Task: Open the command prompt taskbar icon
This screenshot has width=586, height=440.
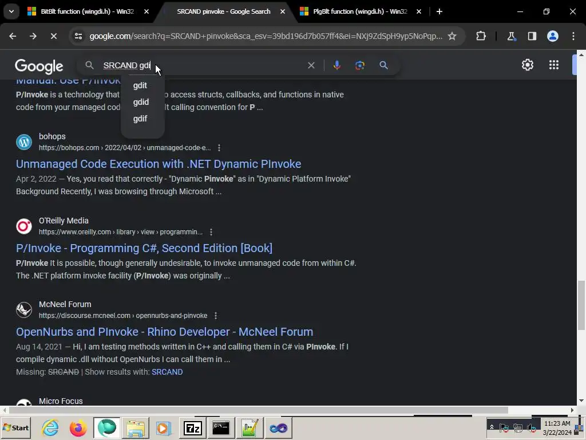Action: tap(221, 427)
